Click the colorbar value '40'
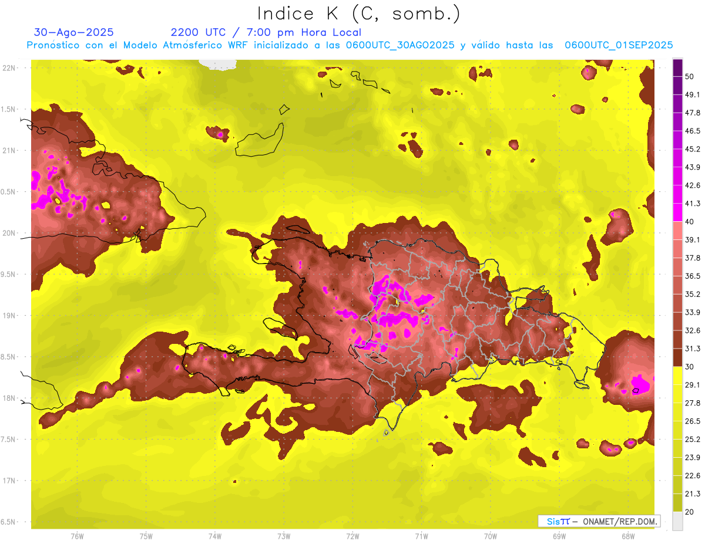This screenshot has width=705, height=544. pos(690,222)
